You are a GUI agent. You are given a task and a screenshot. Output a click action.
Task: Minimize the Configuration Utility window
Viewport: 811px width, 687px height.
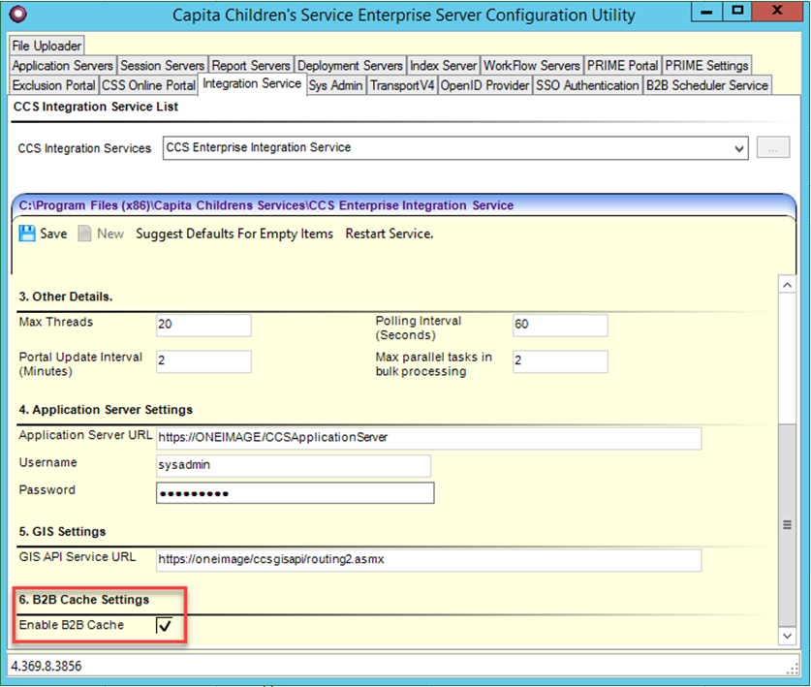pos(706,12)
